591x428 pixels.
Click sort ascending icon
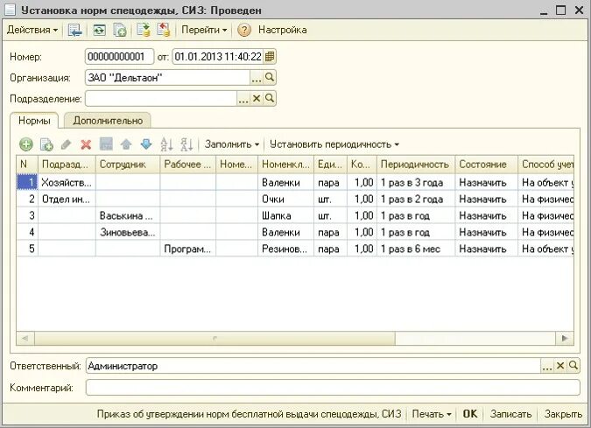point(166,144)
